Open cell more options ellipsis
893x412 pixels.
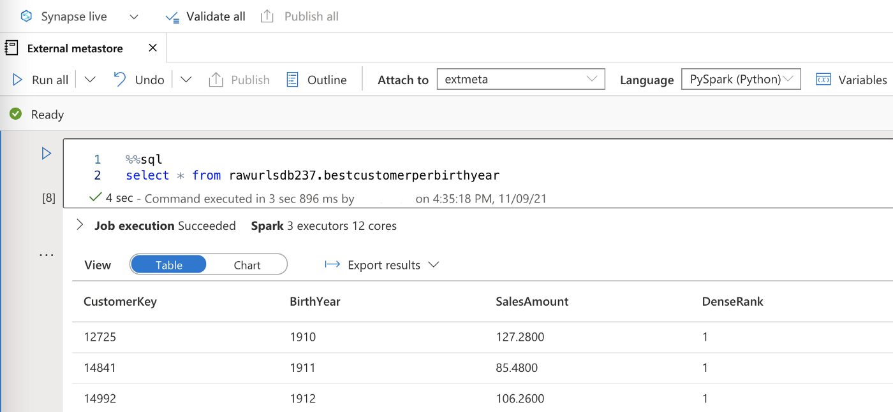[46, 255]
